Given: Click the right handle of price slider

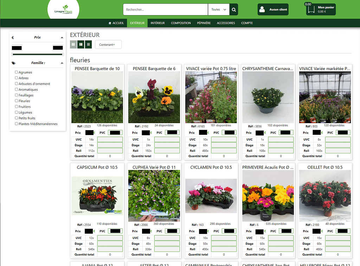Looking at the screenshot, I should pyautogui.click(x=63, y=54).
